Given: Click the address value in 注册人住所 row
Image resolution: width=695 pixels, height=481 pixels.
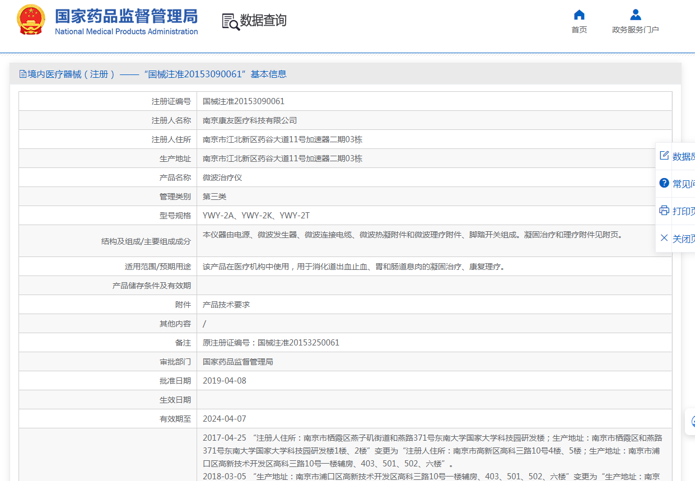Looking at the screenshot, I should click(x=282, y=139).
